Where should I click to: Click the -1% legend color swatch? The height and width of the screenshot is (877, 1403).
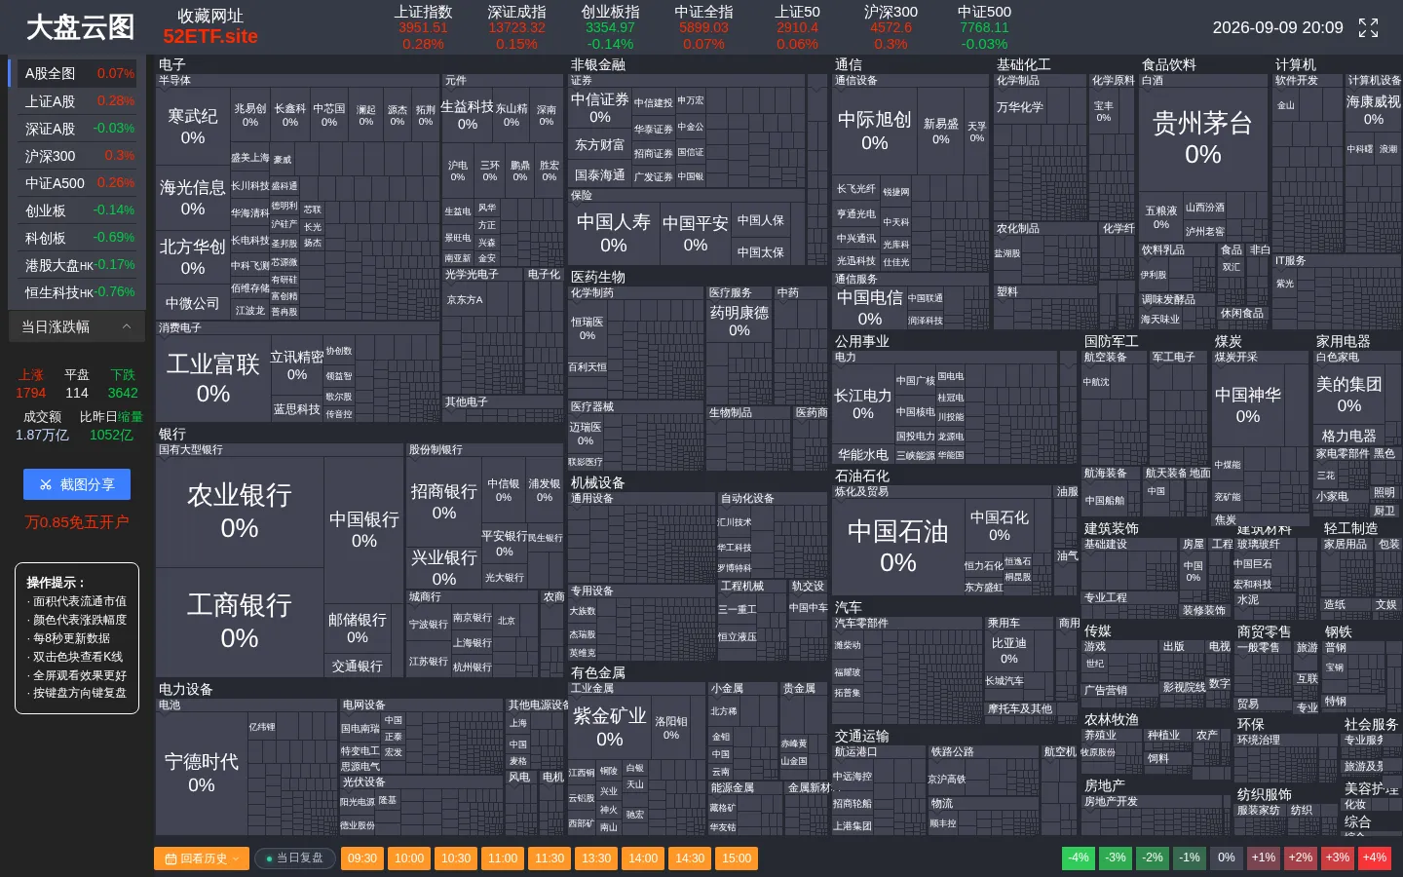(x=1190, y=858)
